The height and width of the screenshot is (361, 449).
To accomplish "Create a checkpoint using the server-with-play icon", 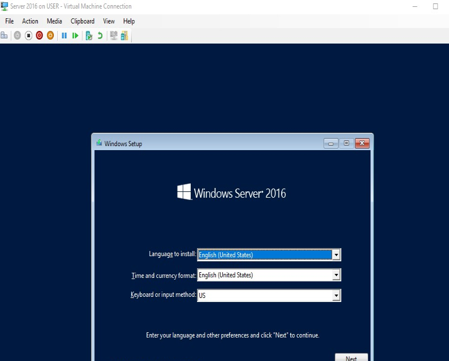I will pos(89,36).
